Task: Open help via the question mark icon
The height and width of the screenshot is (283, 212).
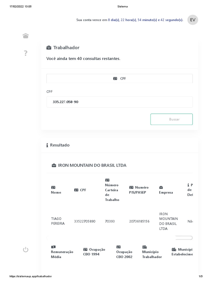Action: pyautogui.click(x=26, y=53)
